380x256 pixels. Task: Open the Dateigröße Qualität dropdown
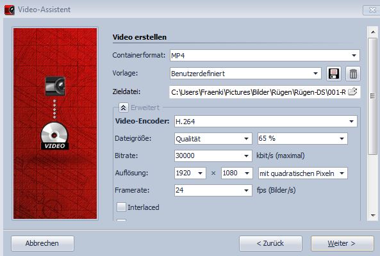coord(213,139)
